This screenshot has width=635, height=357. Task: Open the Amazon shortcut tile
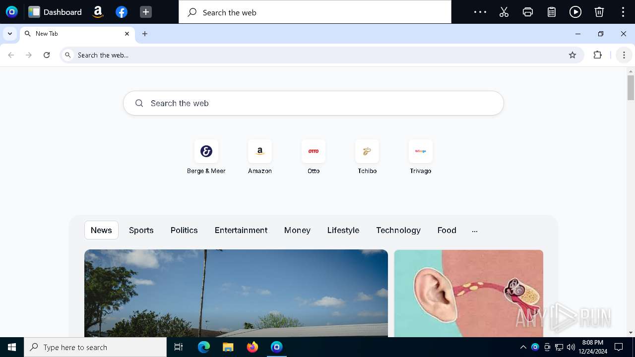[x=260, y=157]
